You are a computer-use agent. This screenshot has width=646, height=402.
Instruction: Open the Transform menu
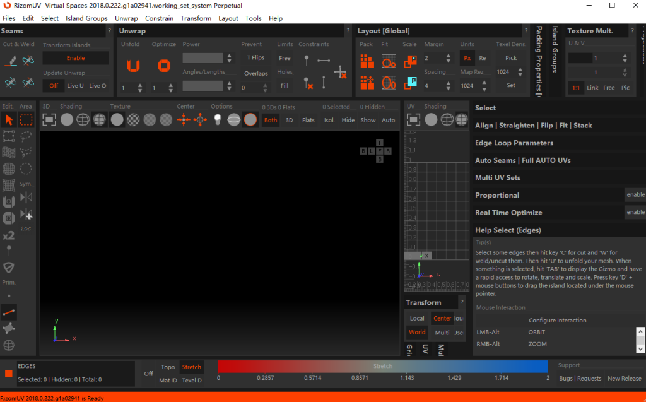coord(196,18)
